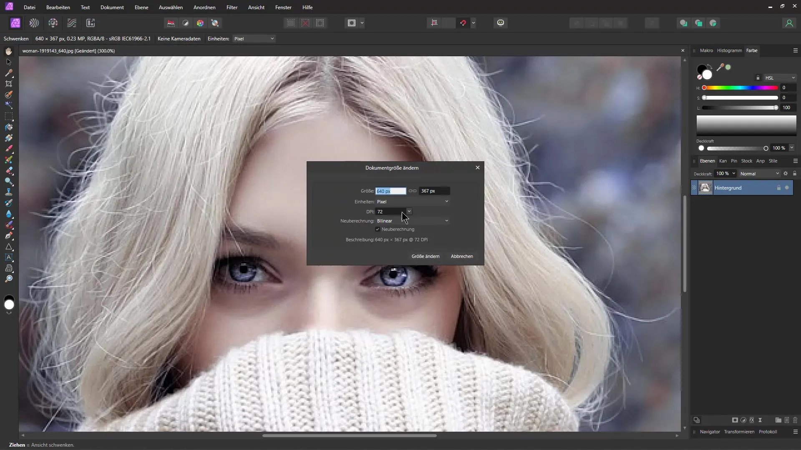The width and height of the screenshot is (801, 450).
Task: Apply Auto Contrast from toolbar
Action: (186, 23)
